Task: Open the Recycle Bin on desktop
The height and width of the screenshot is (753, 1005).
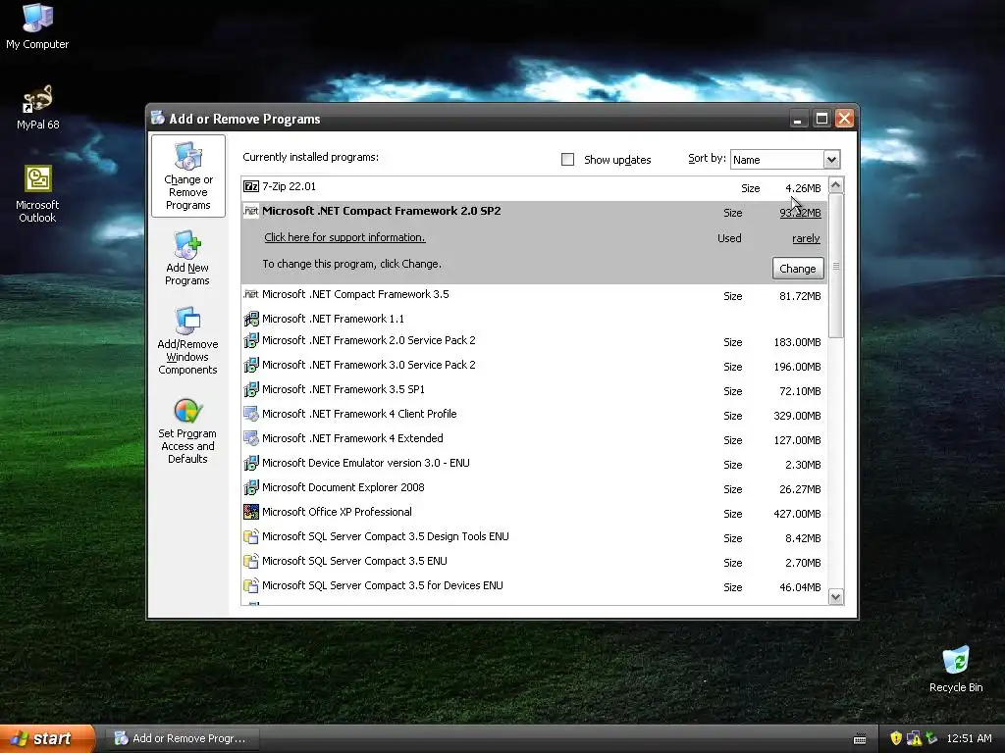Action: [x=956, y=669]
